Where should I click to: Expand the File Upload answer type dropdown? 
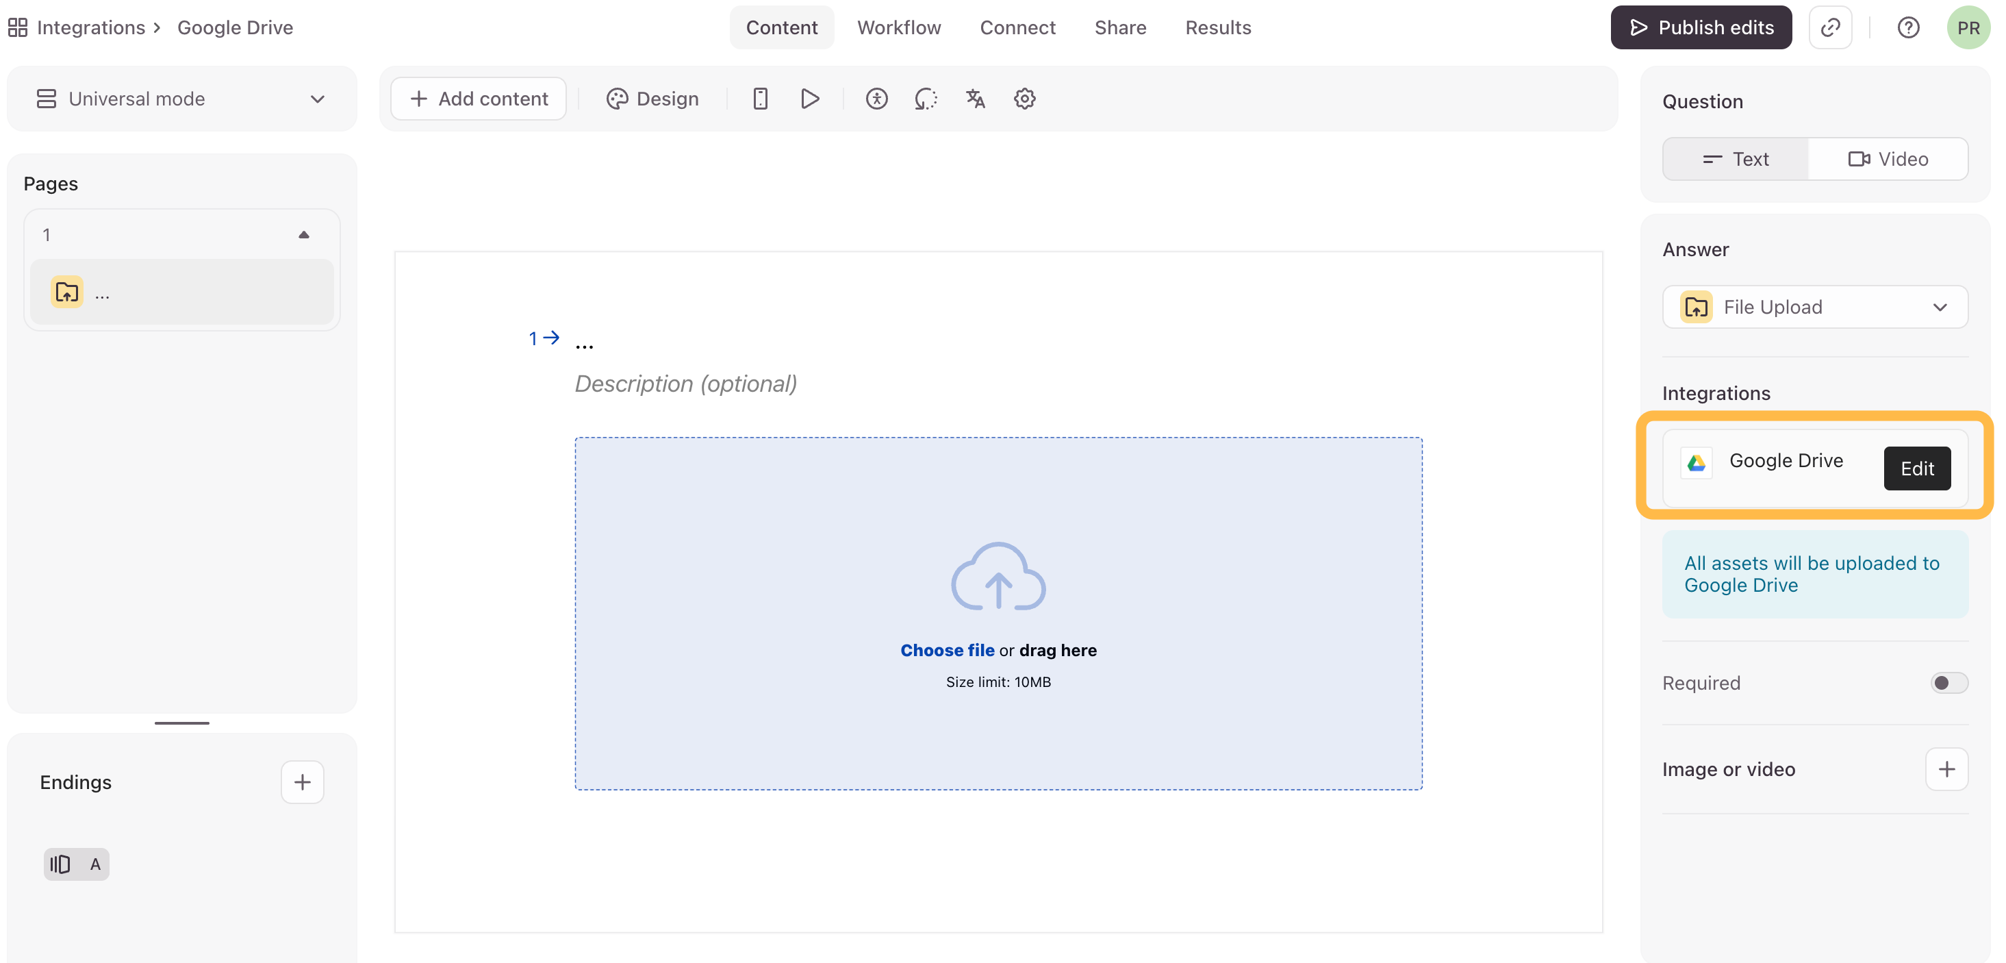pos(1814,307)
